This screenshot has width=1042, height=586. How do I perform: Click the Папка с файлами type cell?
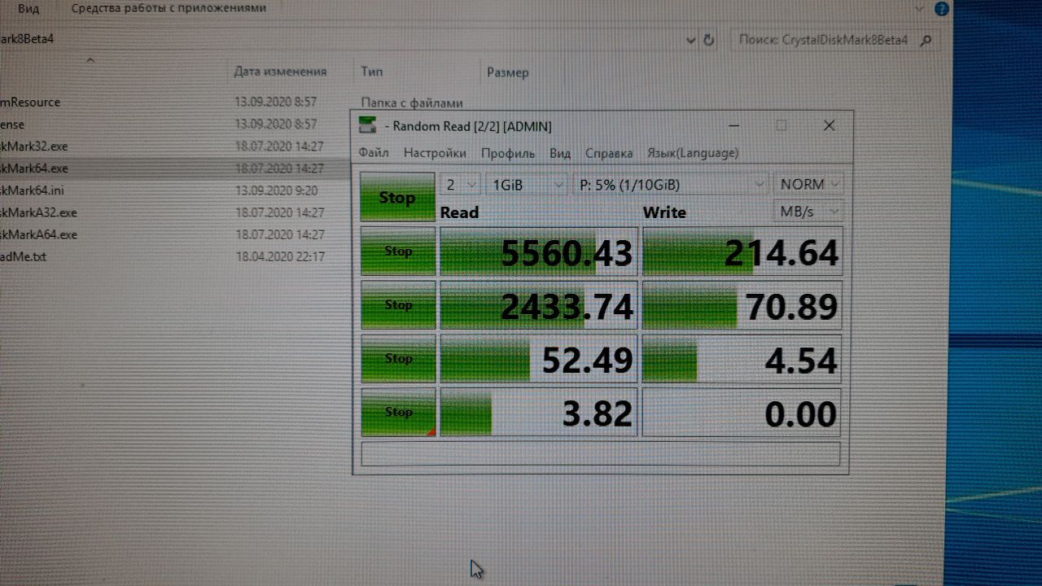pos(412,103)
